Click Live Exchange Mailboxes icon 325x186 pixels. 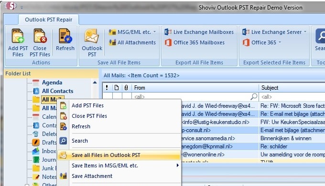coord(168,32)
